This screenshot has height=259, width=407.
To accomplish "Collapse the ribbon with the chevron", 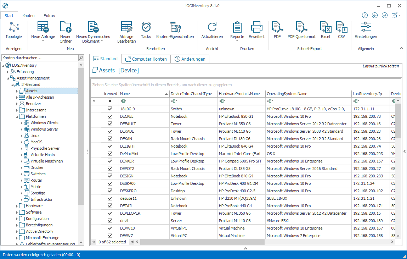I will [x=401, y=48].
